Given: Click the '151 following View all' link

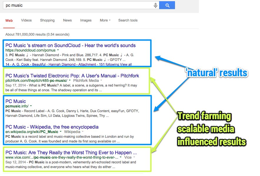Looking at the screenshot, I should click(115, 64).
